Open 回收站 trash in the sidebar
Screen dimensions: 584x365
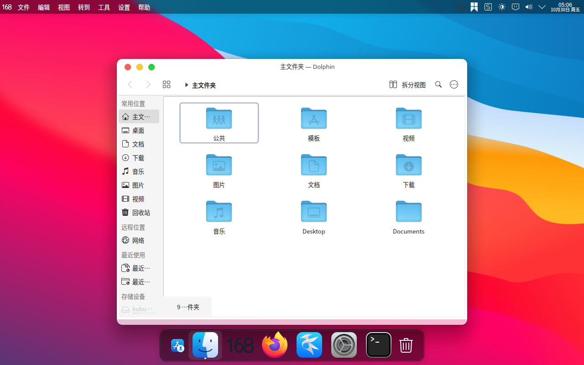139,213
